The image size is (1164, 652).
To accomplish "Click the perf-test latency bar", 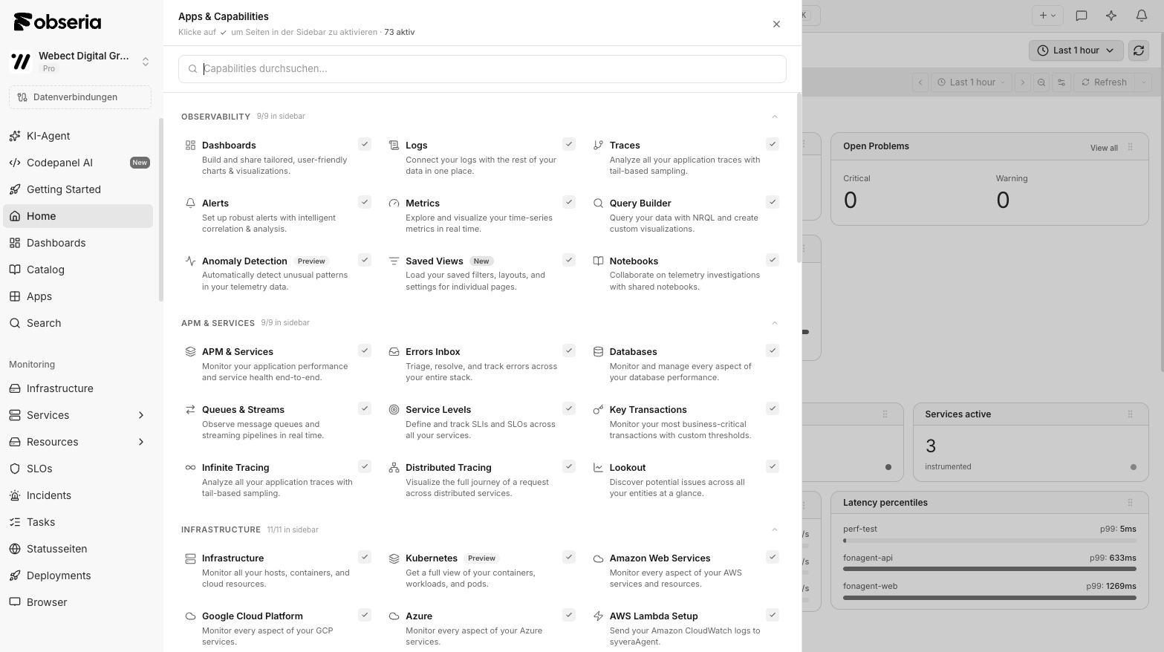I will [x=989, y=541].
